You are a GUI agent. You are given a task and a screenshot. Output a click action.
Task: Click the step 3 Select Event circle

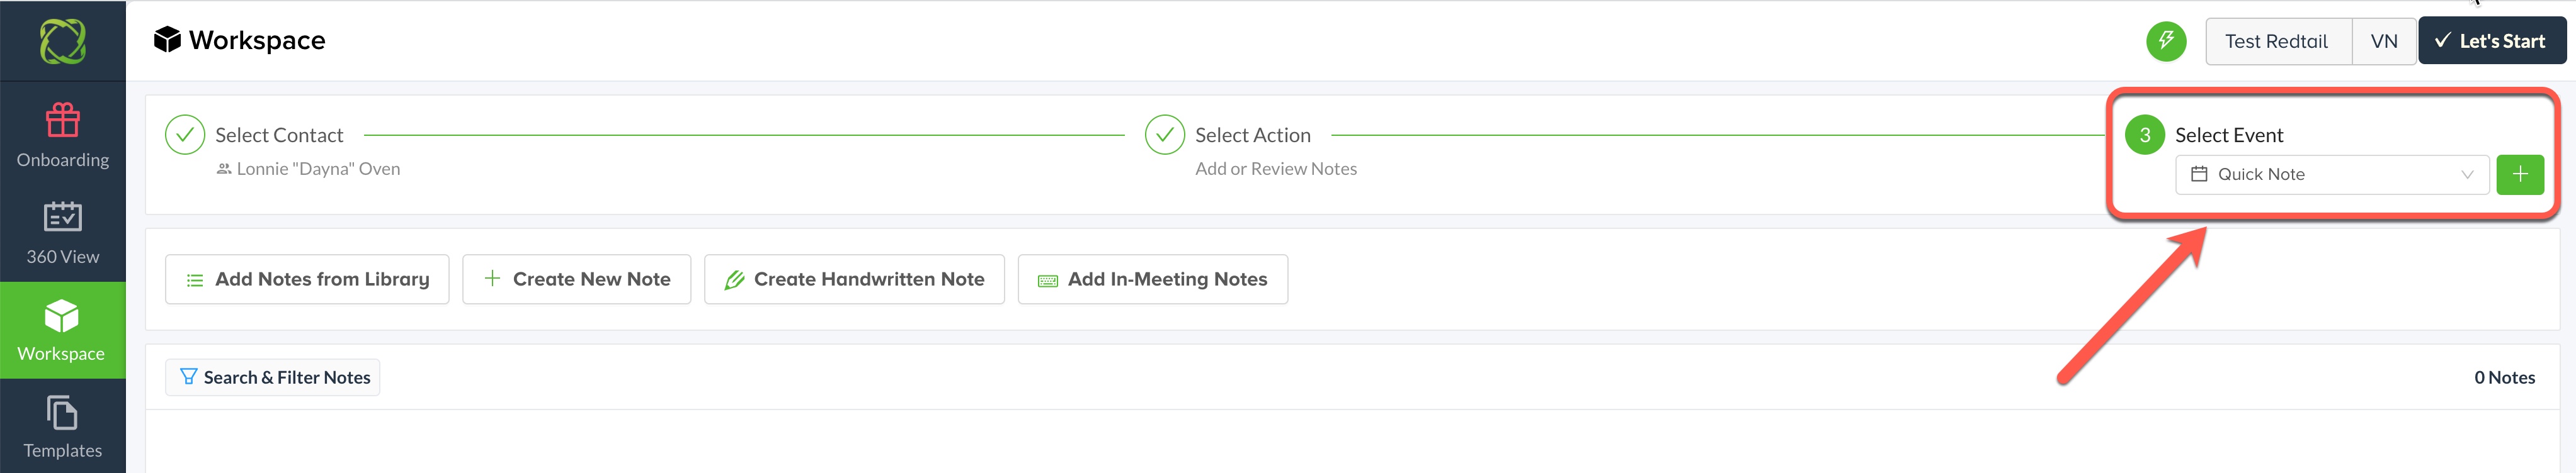[x=2144, y=135]
